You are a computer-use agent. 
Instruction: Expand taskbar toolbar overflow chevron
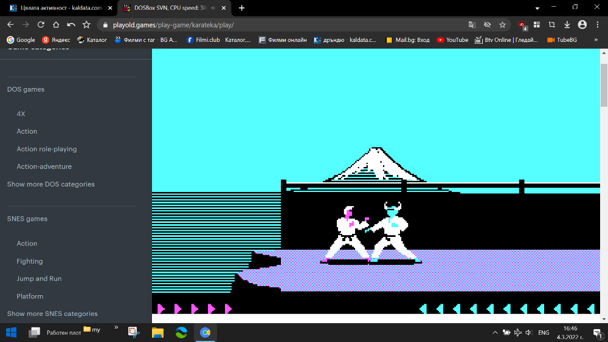pos(116,327)
